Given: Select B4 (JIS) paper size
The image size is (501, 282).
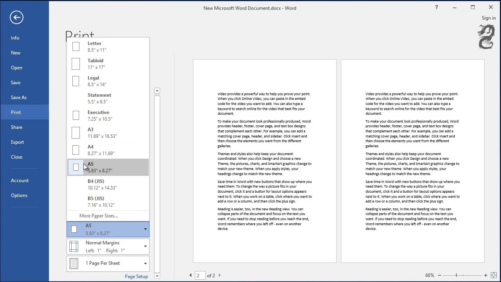Looking at the screenshot, I should pyautogui.click(x=108, y=184).
